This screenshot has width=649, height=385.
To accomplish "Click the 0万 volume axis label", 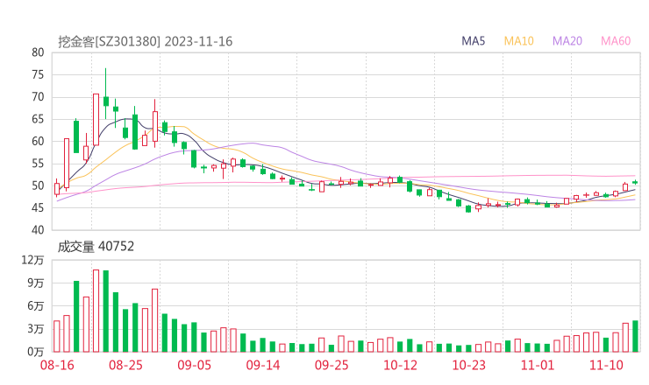I will click(x=36, y=352).
